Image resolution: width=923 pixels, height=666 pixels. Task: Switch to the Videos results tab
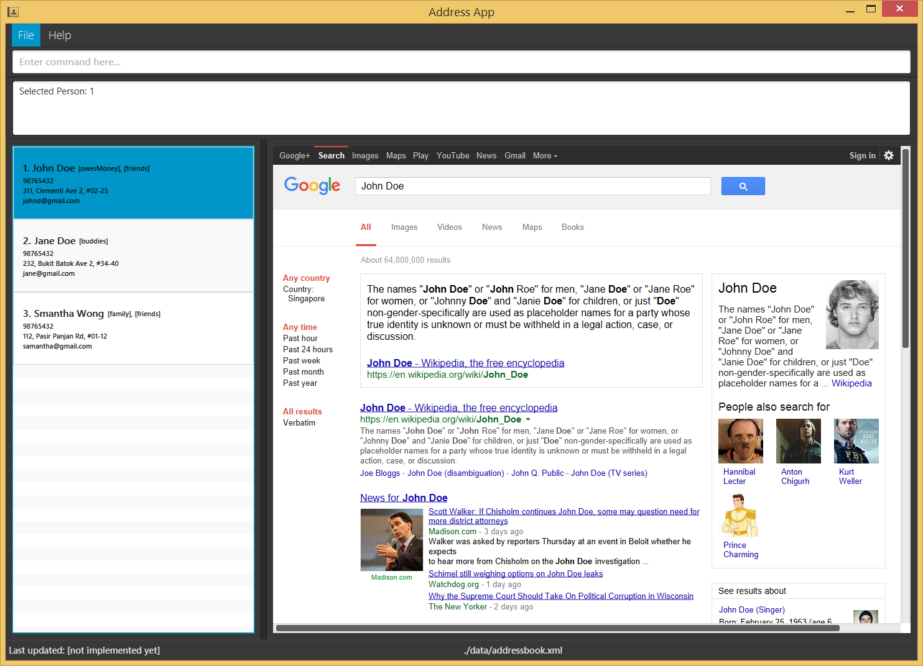(x=450, y=227)
